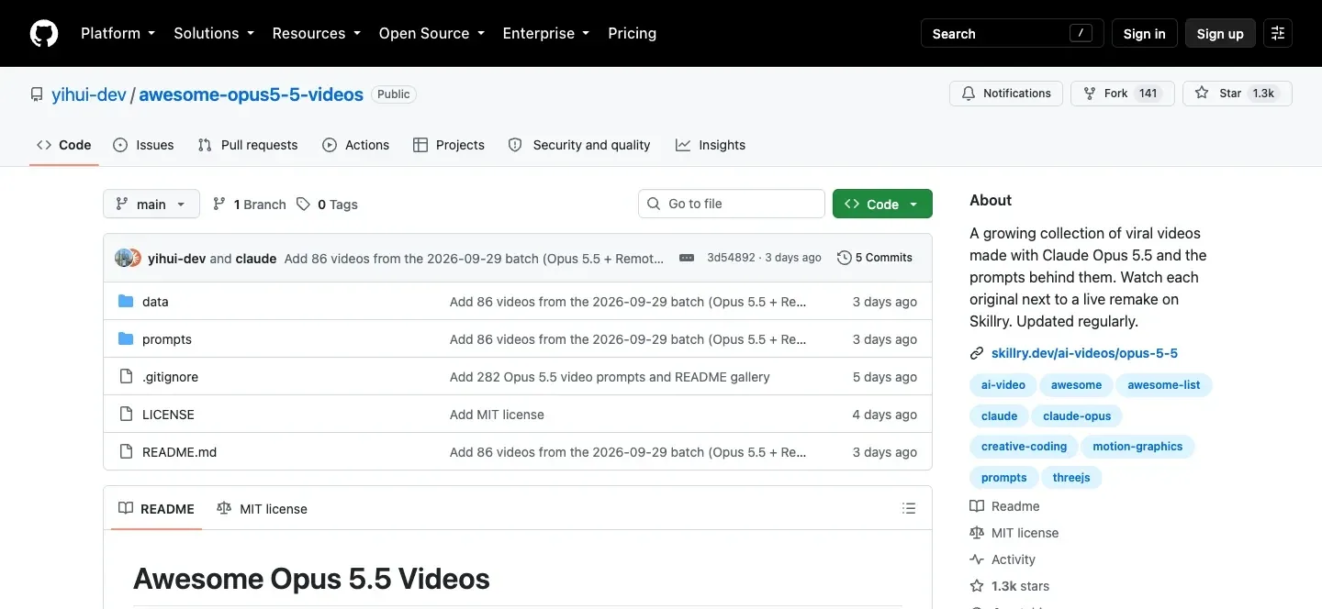Viewport: 1322px width, 609px height.
Task: Click the scale icon beside MIT license sidebar
Action: (977, 533)
